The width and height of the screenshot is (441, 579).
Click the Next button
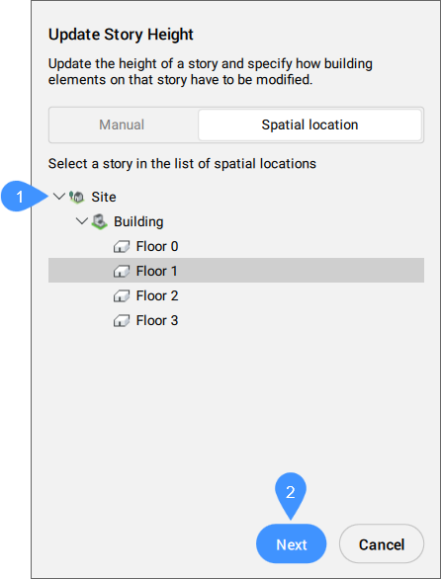(x=292, y=543)
